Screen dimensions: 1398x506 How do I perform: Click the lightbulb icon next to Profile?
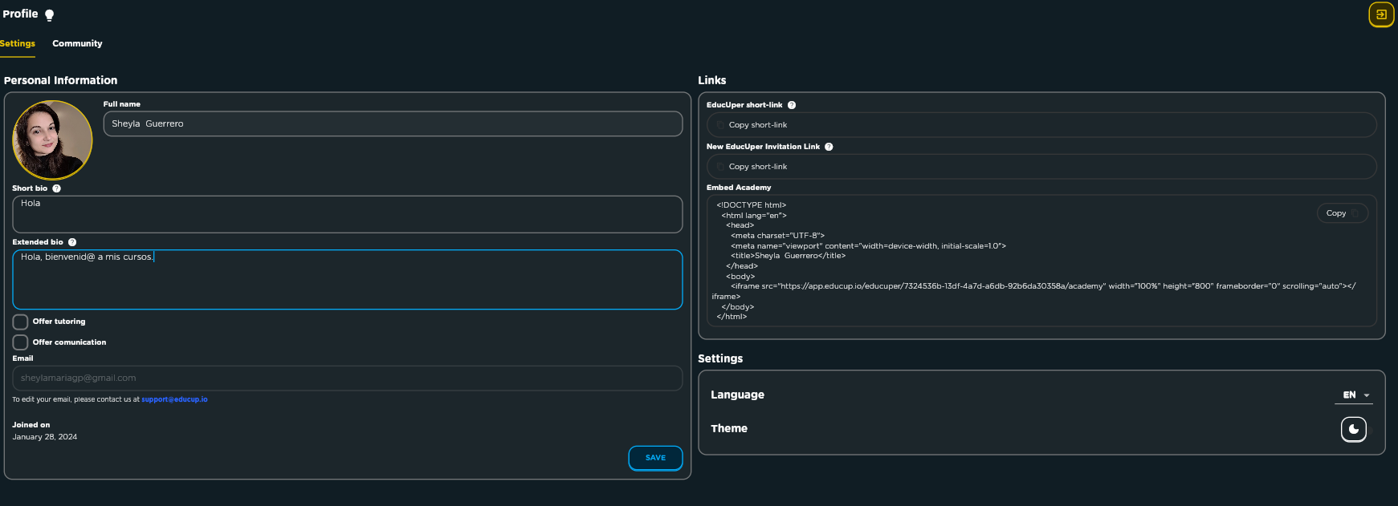[x=49, y=15]
